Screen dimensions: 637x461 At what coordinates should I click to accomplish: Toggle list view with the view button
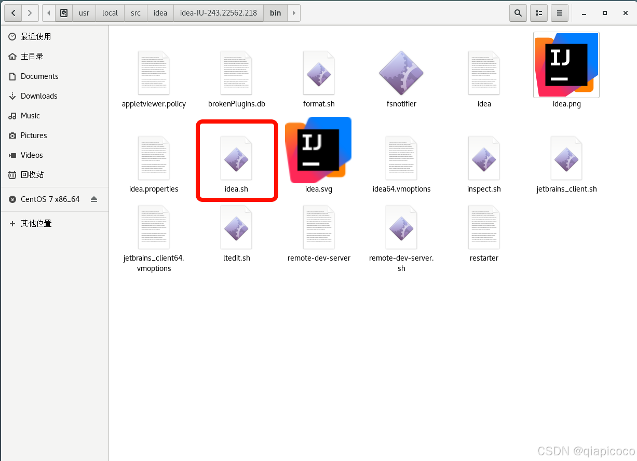coord(539,13)
